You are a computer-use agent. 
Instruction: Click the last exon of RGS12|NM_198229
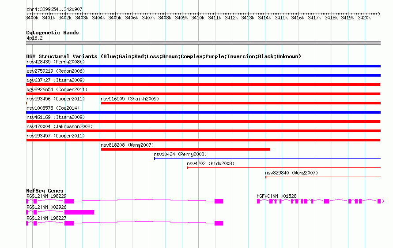click(219, 201)
